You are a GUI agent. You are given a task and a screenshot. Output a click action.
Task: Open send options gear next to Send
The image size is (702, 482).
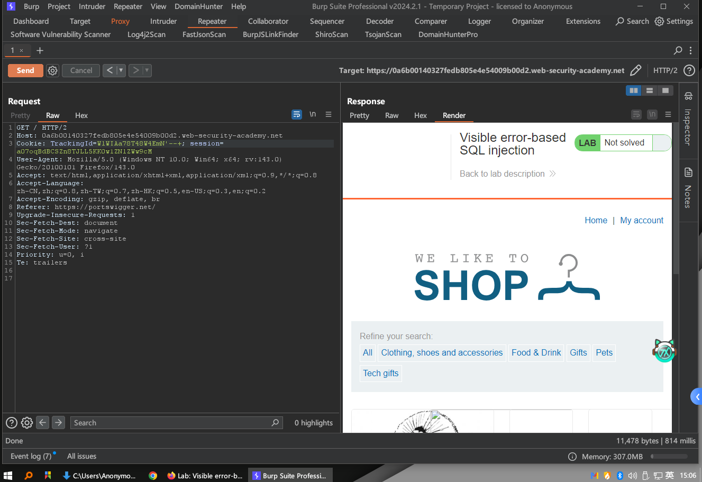pos(52,70)
